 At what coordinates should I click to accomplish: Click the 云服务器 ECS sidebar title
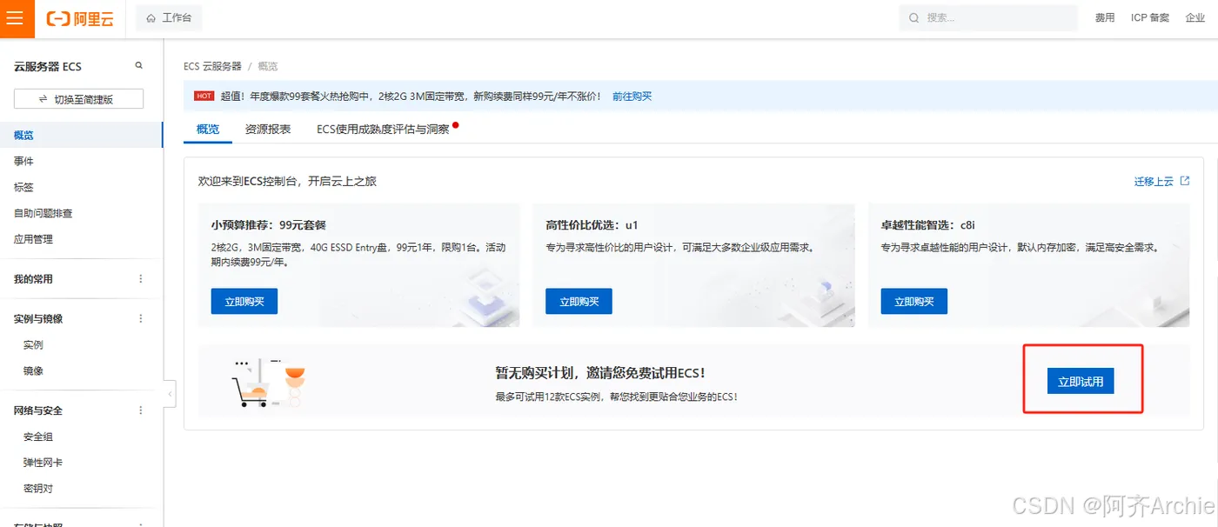[48, 66]
